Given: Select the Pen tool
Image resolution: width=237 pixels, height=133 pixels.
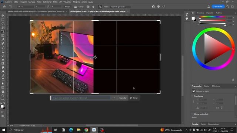Looking at the screenshot, I should click(x=3, y=75).
